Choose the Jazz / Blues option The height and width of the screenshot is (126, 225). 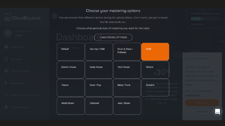click(x=127, y=106)
